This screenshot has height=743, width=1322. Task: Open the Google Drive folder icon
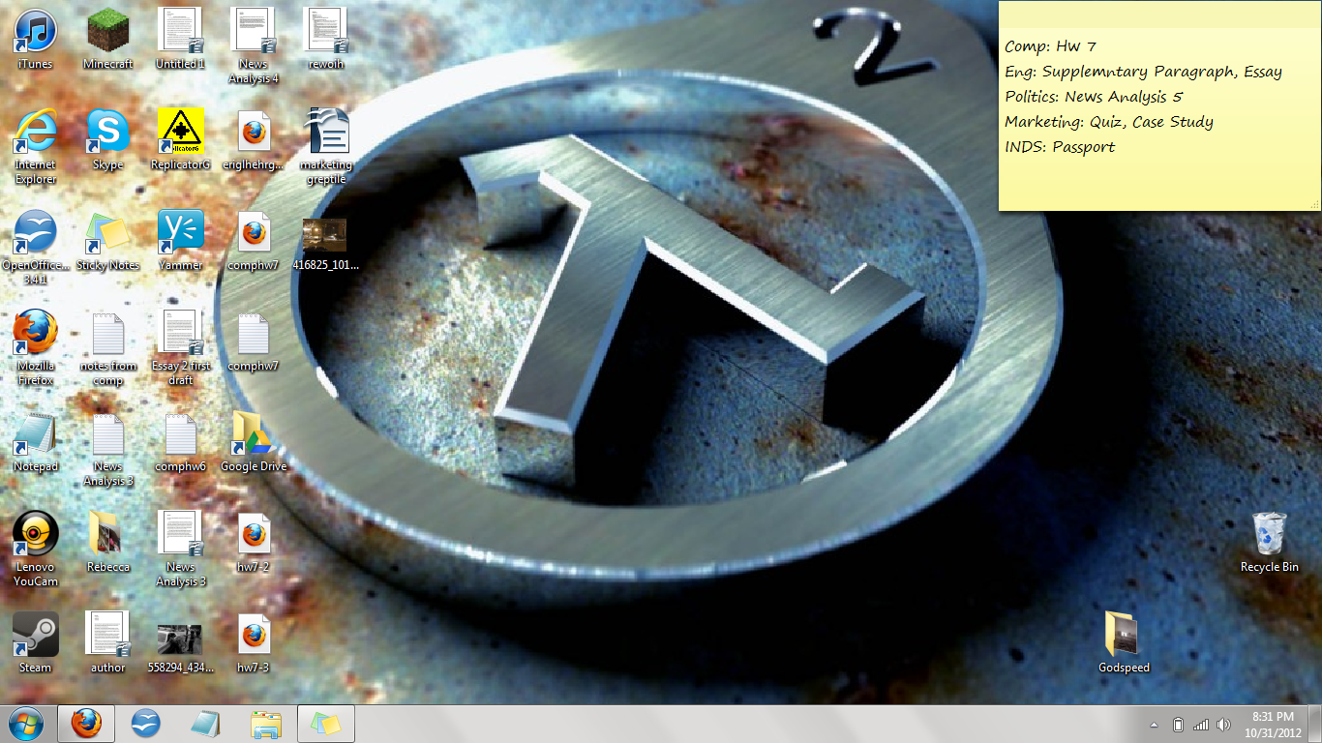point(254,434)
